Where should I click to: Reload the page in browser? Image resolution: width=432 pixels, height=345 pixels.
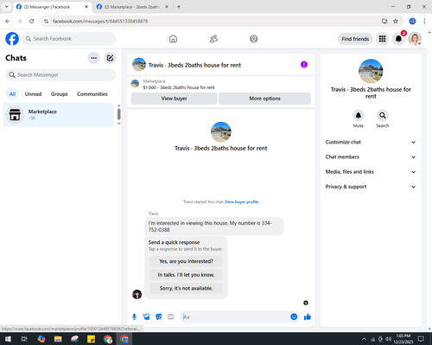point(32,21)
